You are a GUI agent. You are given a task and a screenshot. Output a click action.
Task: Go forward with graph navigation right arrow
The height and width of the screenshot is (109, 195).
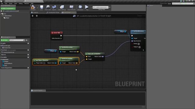click(37, 16)
